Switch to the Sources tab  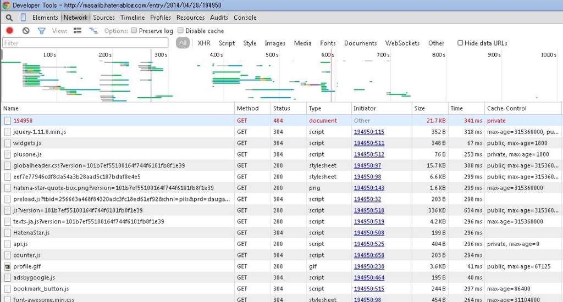coord(104,18)
